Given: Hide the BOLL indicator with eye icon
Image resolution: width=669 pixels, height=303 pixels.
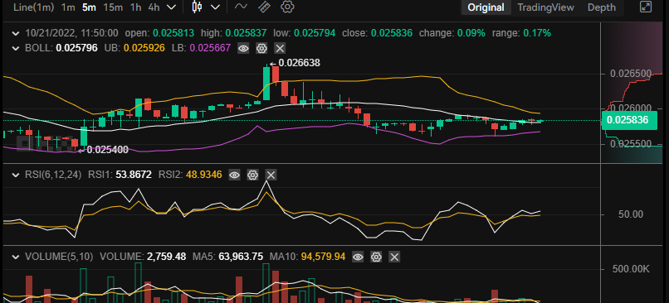Looking at the screenshot, I should [x=243, y=48].
